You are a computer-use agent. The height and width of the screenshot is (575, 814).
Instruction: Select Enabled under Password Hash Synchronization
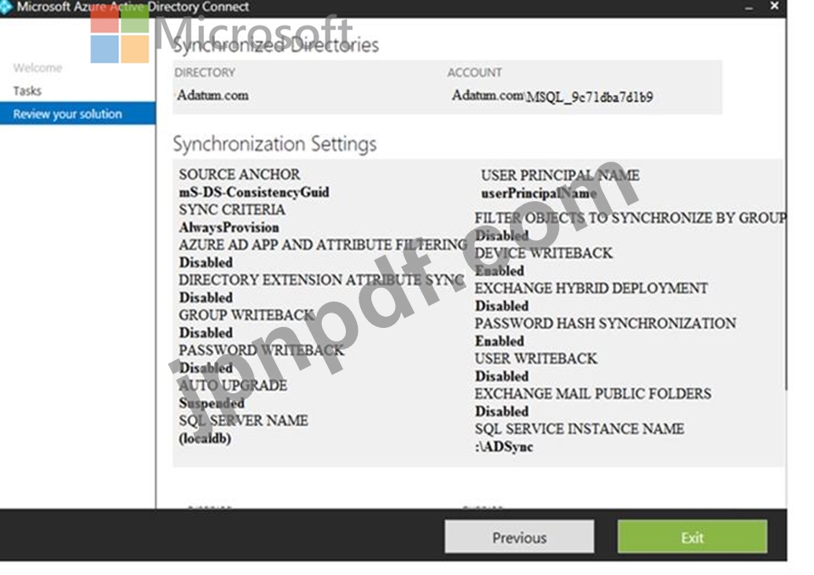(500, 341)
